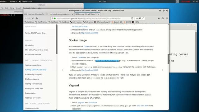This screenshot has height=112, width=199.
Task: Click the your own fork link
Action: click(142, 106)
